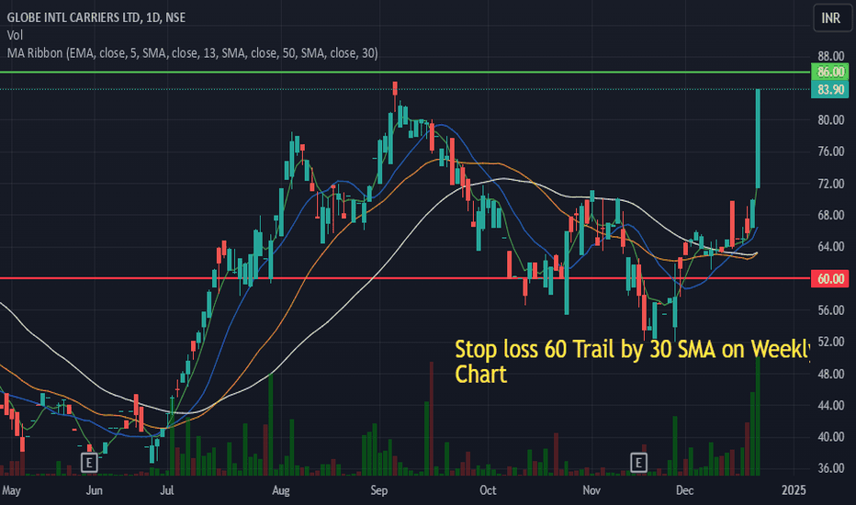
Task: Open the MA Ribbon indicator legend
Action: (x=192, y=53)
